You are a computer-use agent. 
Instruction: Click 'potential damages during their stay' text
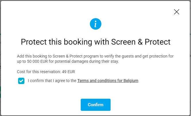[x=87, y=61]
